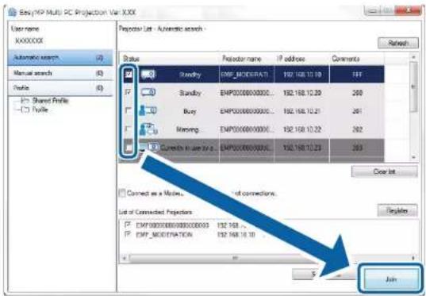This screenshot has height=296, width=426.
Task: Click the comment value 202
Action: coord(357,129)
